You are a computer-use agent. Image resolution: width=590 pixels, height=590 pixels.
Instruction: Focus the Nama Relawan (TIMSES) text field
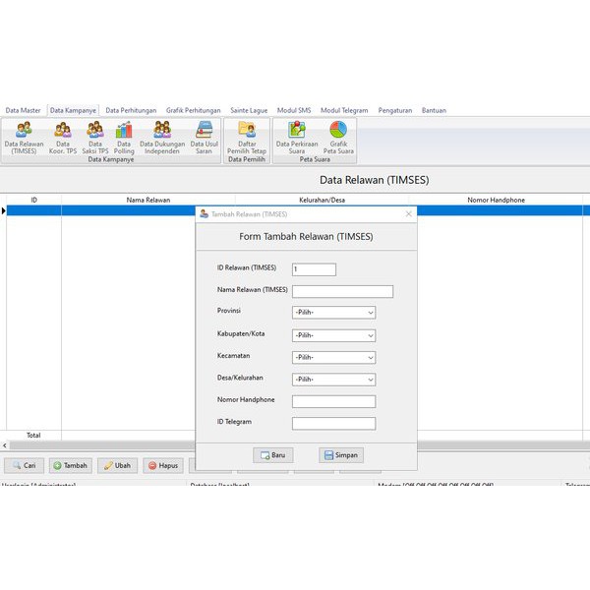click(x=342, y=291)
